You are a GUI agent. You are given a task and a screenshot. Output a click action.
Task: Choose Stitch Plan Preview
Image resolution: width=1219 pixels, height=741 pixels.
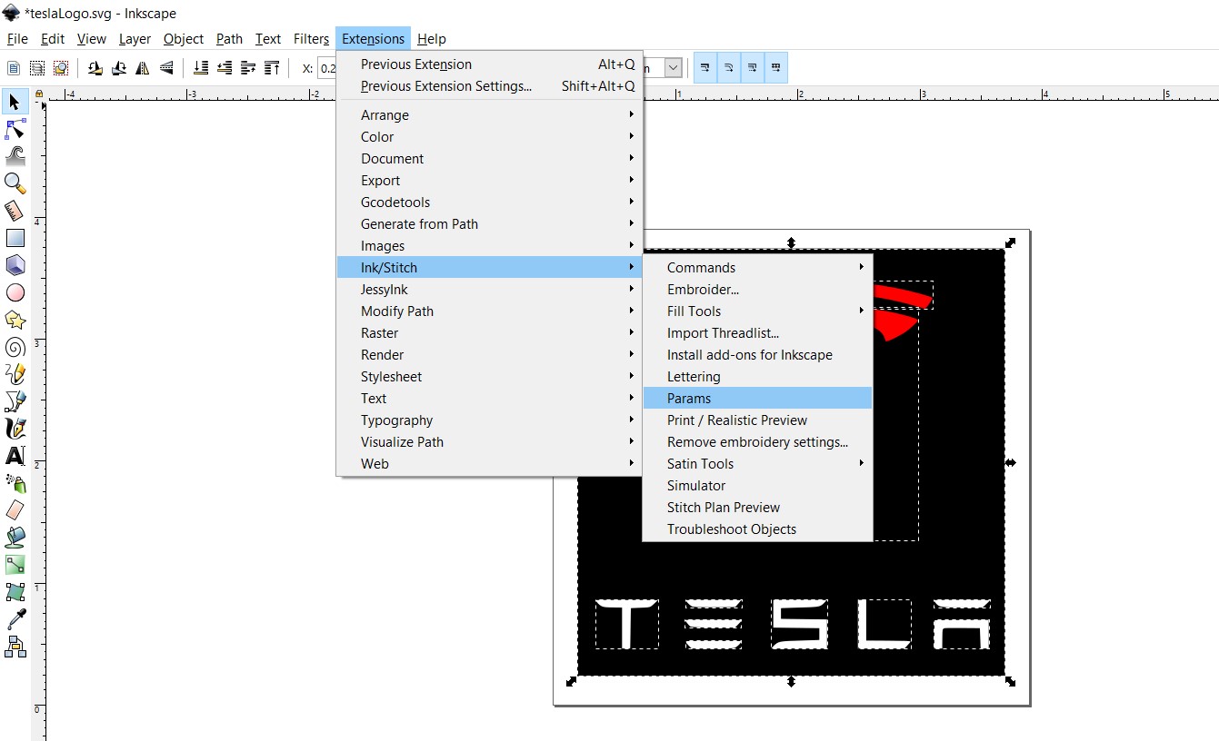point(757,508)
